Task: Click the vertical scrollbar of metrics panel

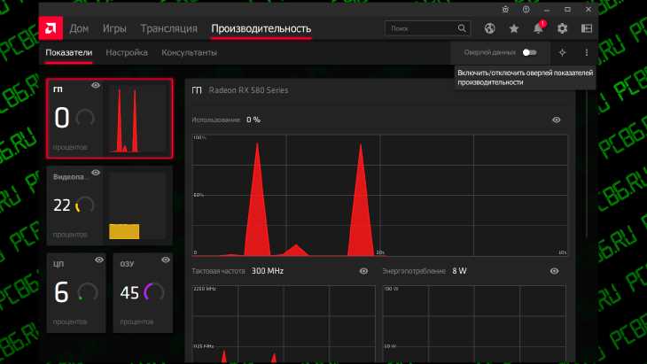Action: pos(587,165)
